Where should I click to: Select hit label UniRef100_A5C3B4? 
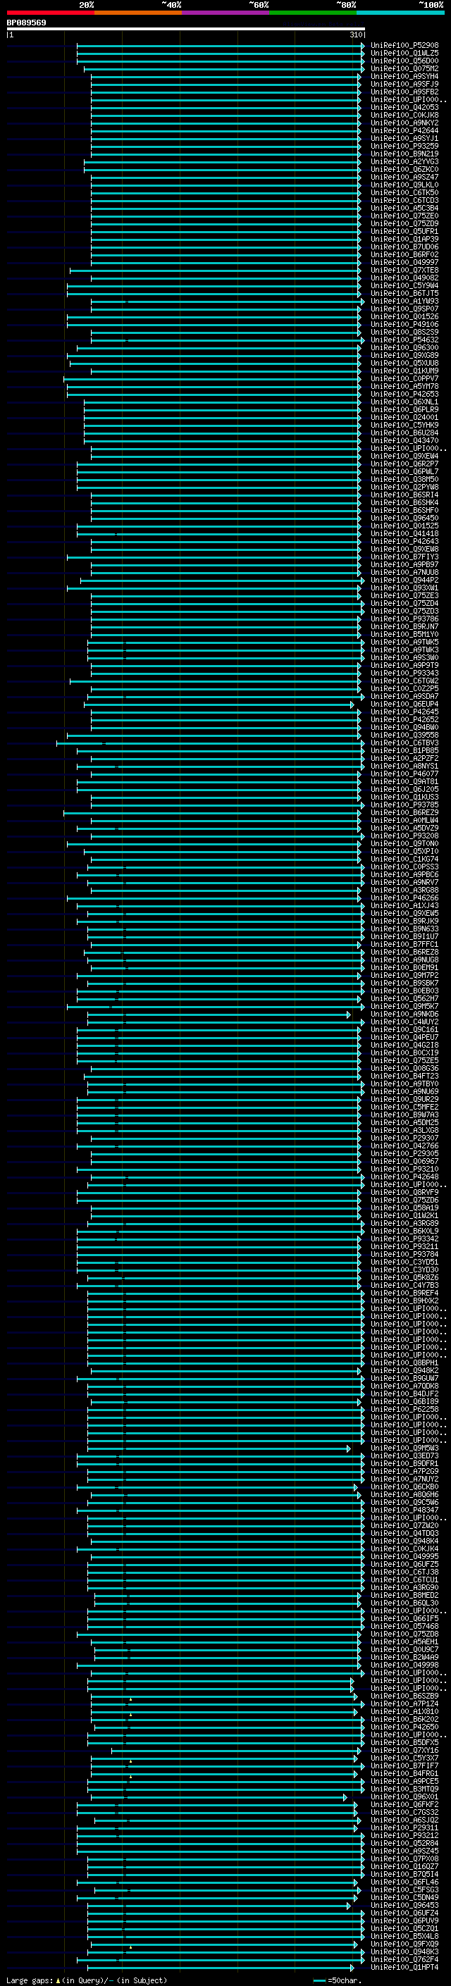[x=404, y=208]
